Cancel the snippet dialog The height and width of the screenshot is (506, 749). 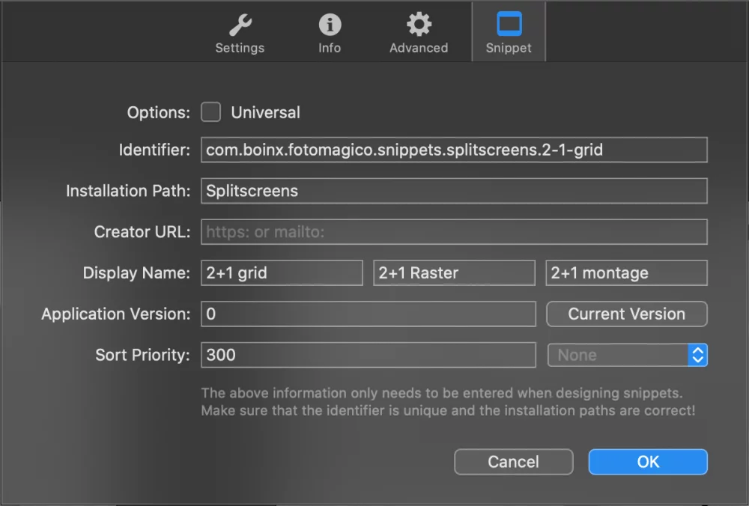point(514,462)
